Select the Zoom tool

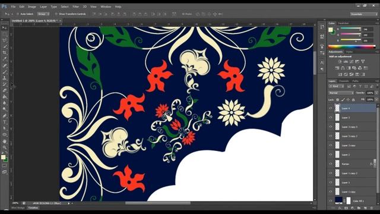coord(5,147)
